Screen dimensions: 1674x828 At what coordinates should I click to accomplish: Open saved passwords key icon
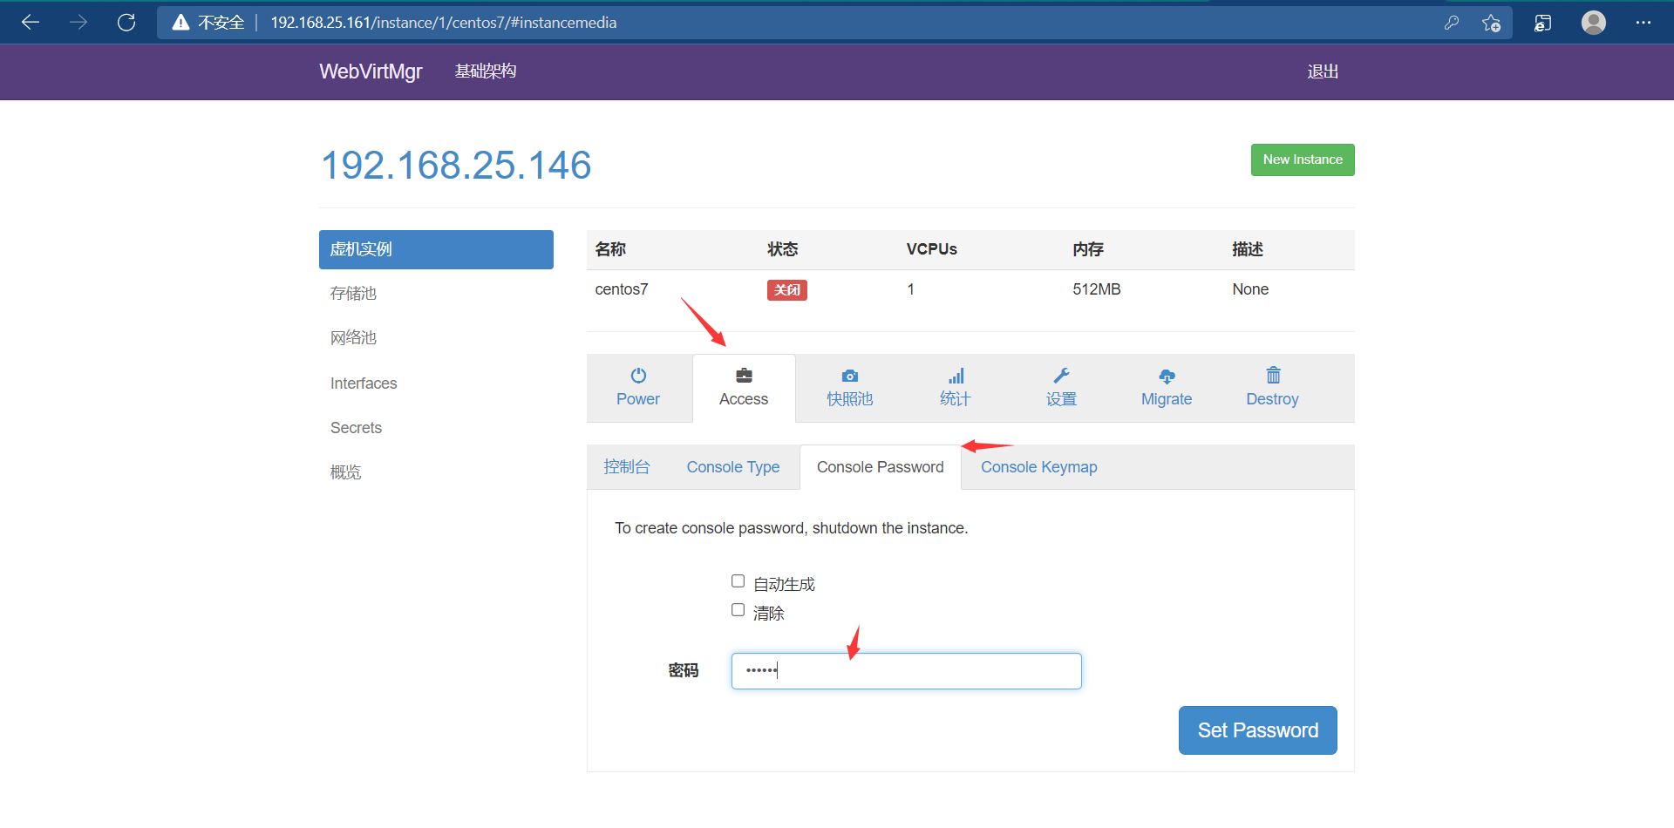1452,23
